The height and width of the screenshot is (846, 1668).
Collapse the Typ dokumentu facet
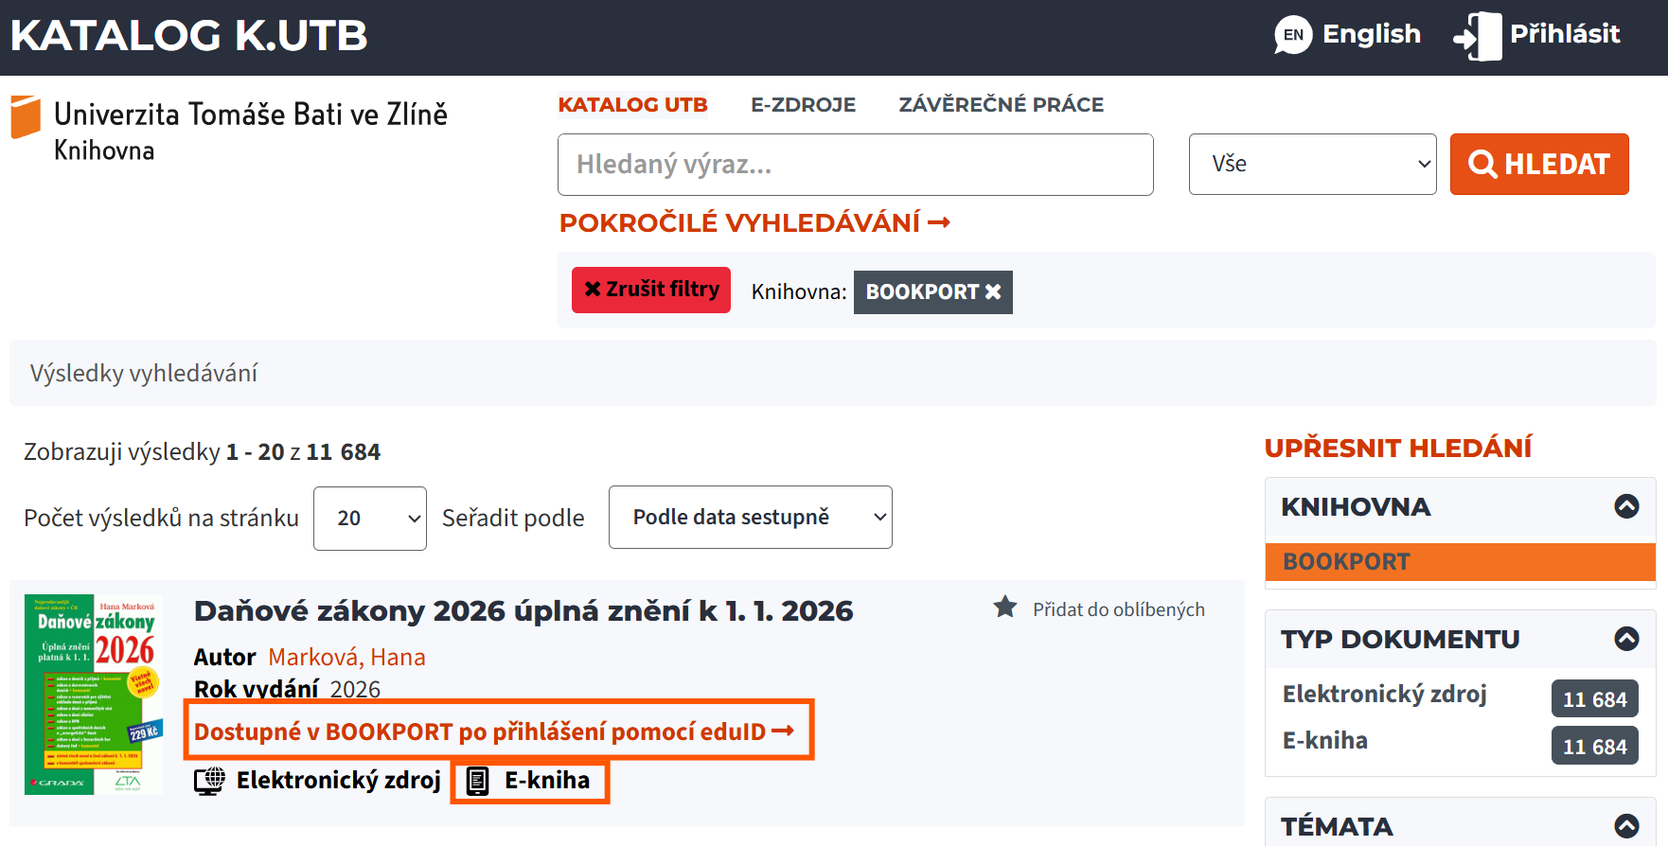coord(1626,639)
